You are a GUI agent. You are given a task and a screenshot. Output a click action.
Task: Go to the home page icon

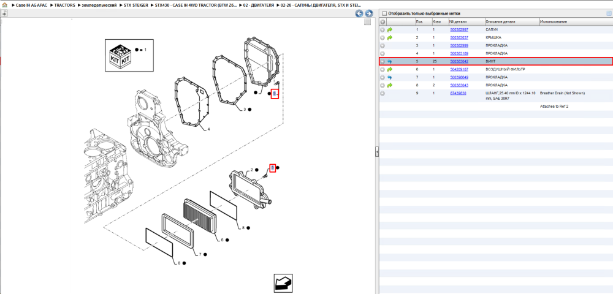click(4, 6)
